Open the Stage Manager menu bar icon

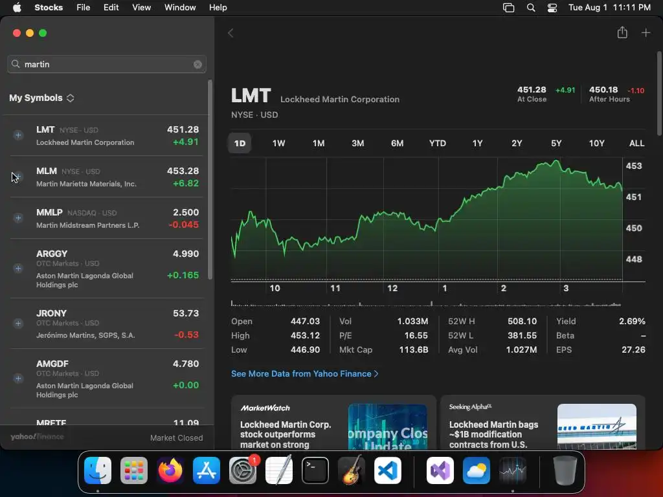point(508,8)
